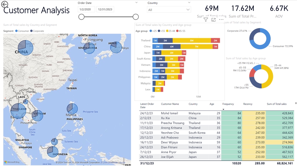
Task: Select the Corporate segment legend marker
Action: point(32,31)
